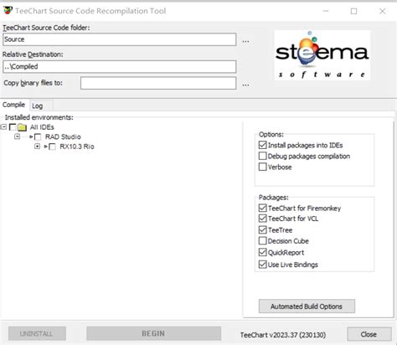397x345 pixels.
Task: Browse for the TeeChart Source Code folder
Action: (245, 41)
